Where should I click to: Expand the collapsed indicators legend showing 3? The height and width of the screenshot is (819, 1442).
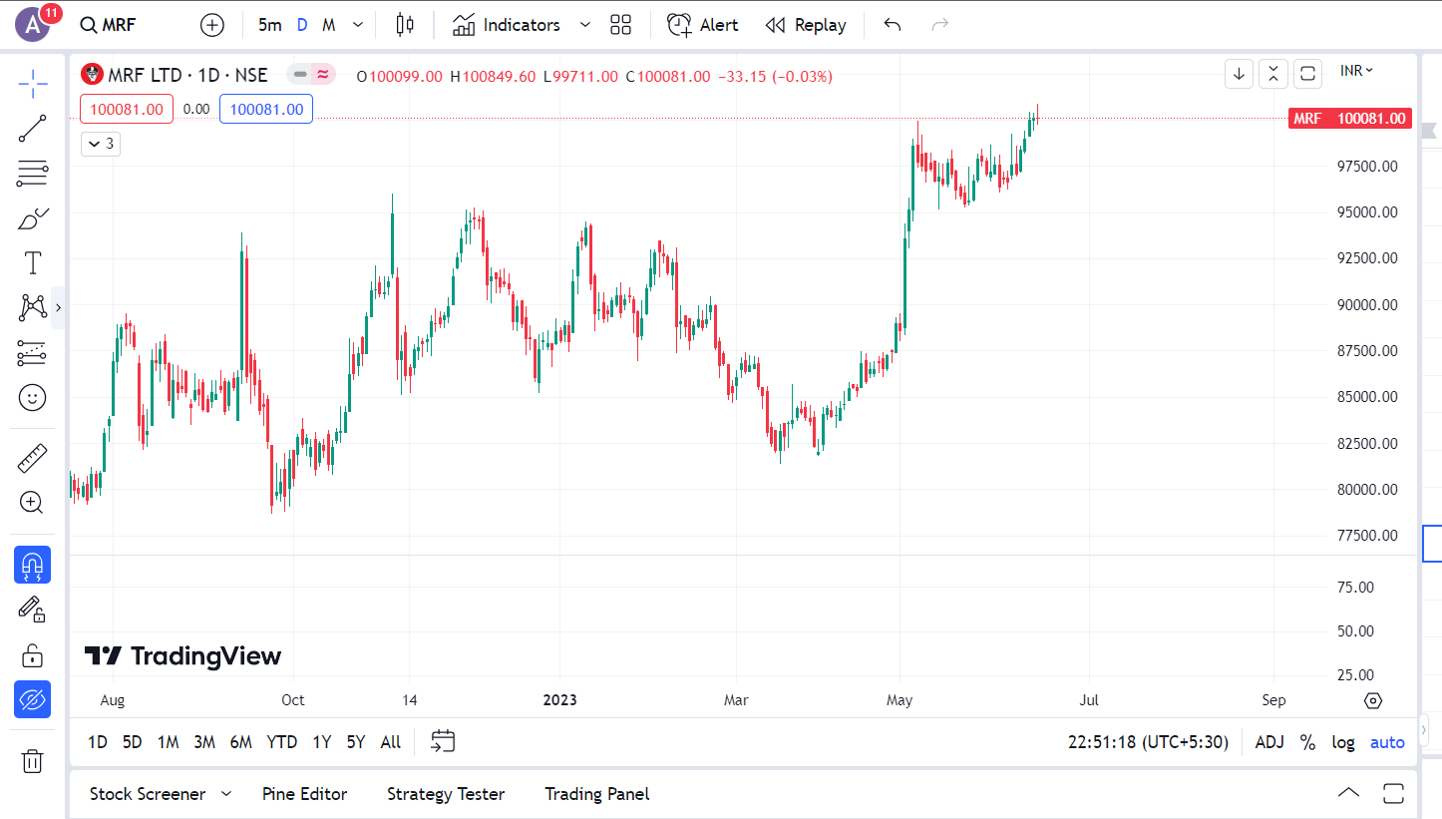pyautogui.click(x=100, y=144)
